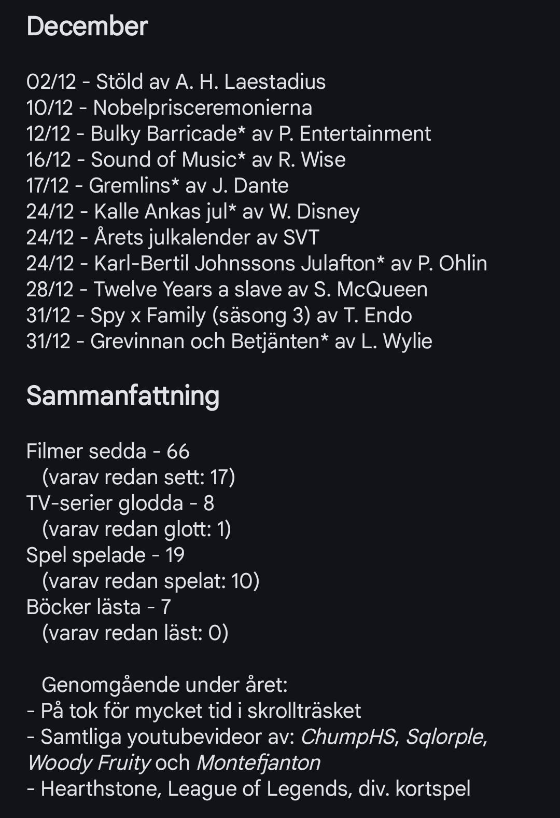
Task: Tap the Sound of Music line
Action: point(186,160)
